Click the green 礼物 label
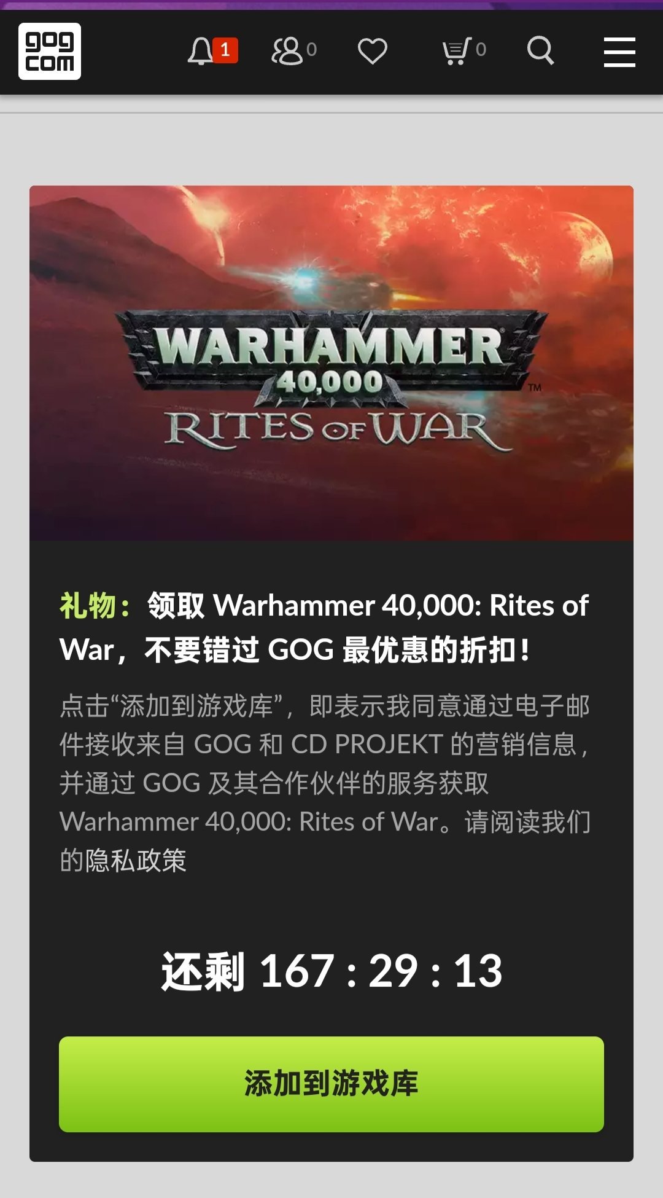Image resolution: width=663 pixels, height=1198 pixels. click(96, 606)
